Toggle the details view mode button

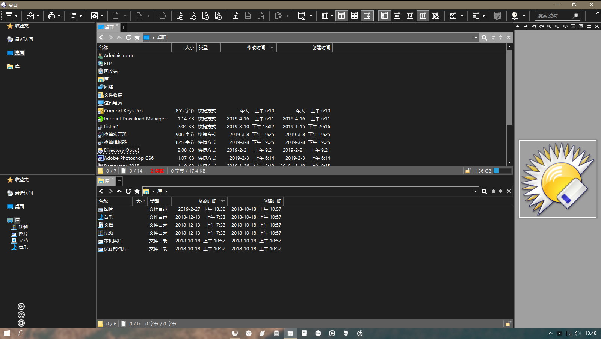(384, 16)
